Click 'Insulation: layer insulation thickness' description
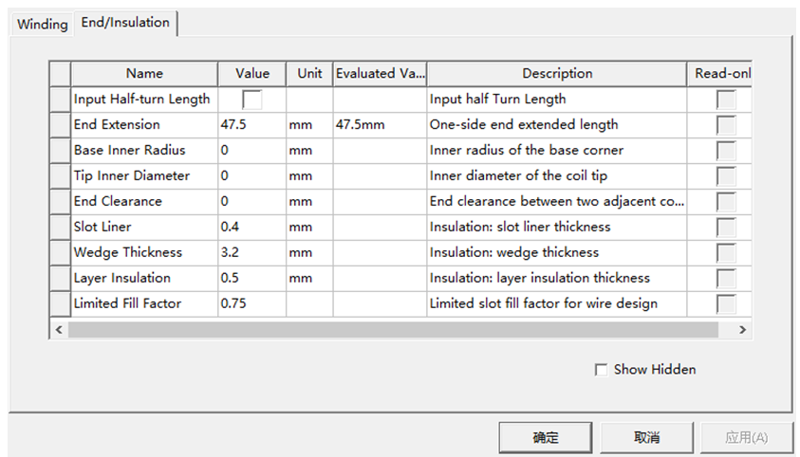Viewport: 800px width, 457px height. pos(557,278)
